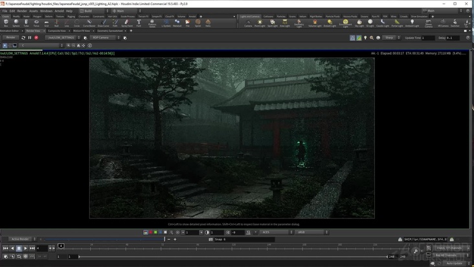
Task: Add an Ambient Light
Action: (x=412, y=23)
